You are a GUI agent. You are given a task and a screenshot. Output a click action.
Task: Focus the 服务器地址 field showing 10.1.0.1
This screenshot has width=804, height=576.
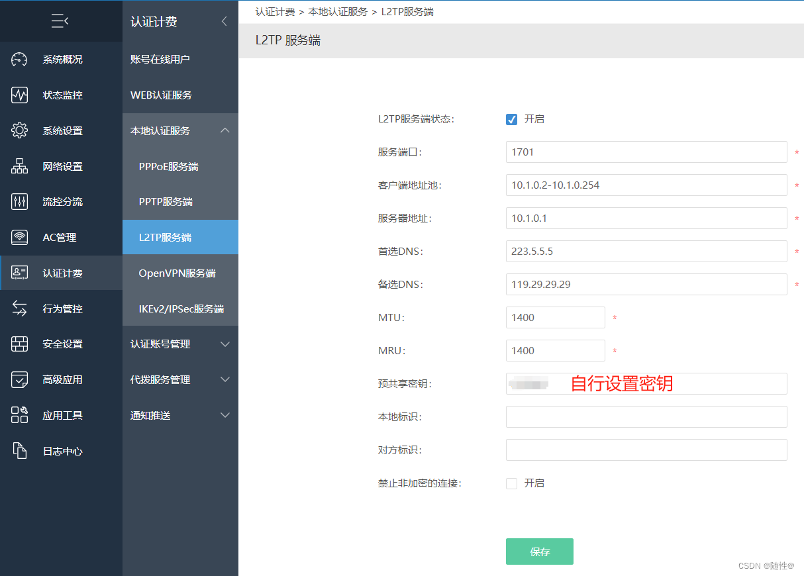coord(646,218)
